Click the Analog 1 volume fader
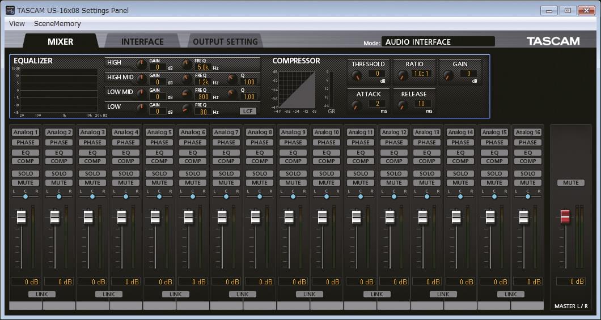 click(x=22, y=217)
